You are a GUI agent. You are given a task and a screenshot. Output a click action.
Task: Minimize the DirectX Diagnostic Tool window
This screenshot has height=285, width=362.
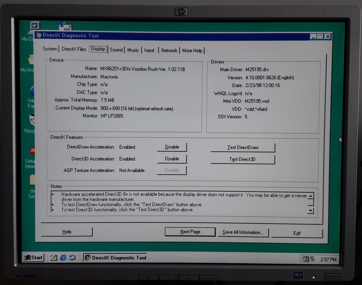click(313, 37)
